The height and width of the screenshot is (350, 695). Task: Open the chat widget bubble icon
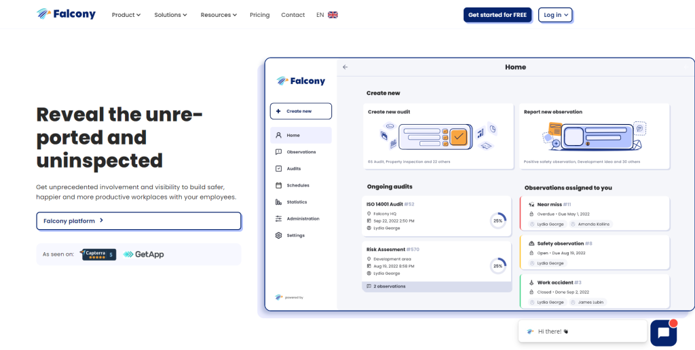coord(664,333)
